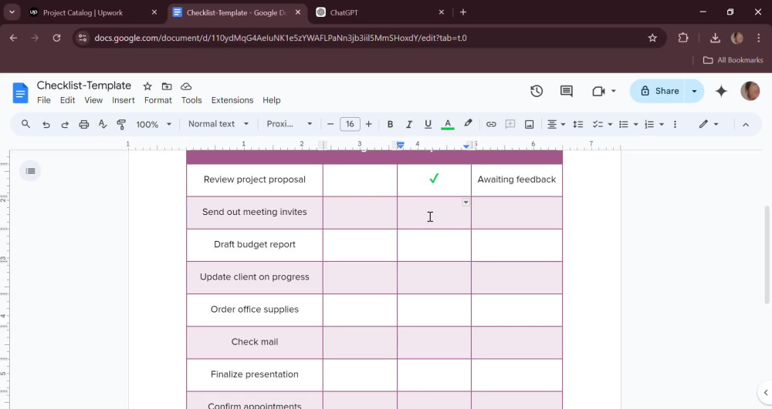The height and width of the screenshot is (409, 772).
Task: Open the Help menu
Action: click(x=271, y=100)
